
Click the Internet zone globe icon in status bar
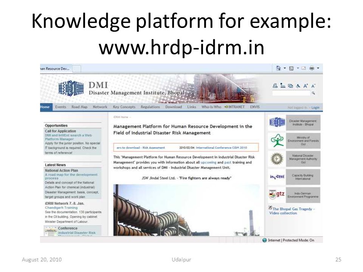tap(264, 240)
